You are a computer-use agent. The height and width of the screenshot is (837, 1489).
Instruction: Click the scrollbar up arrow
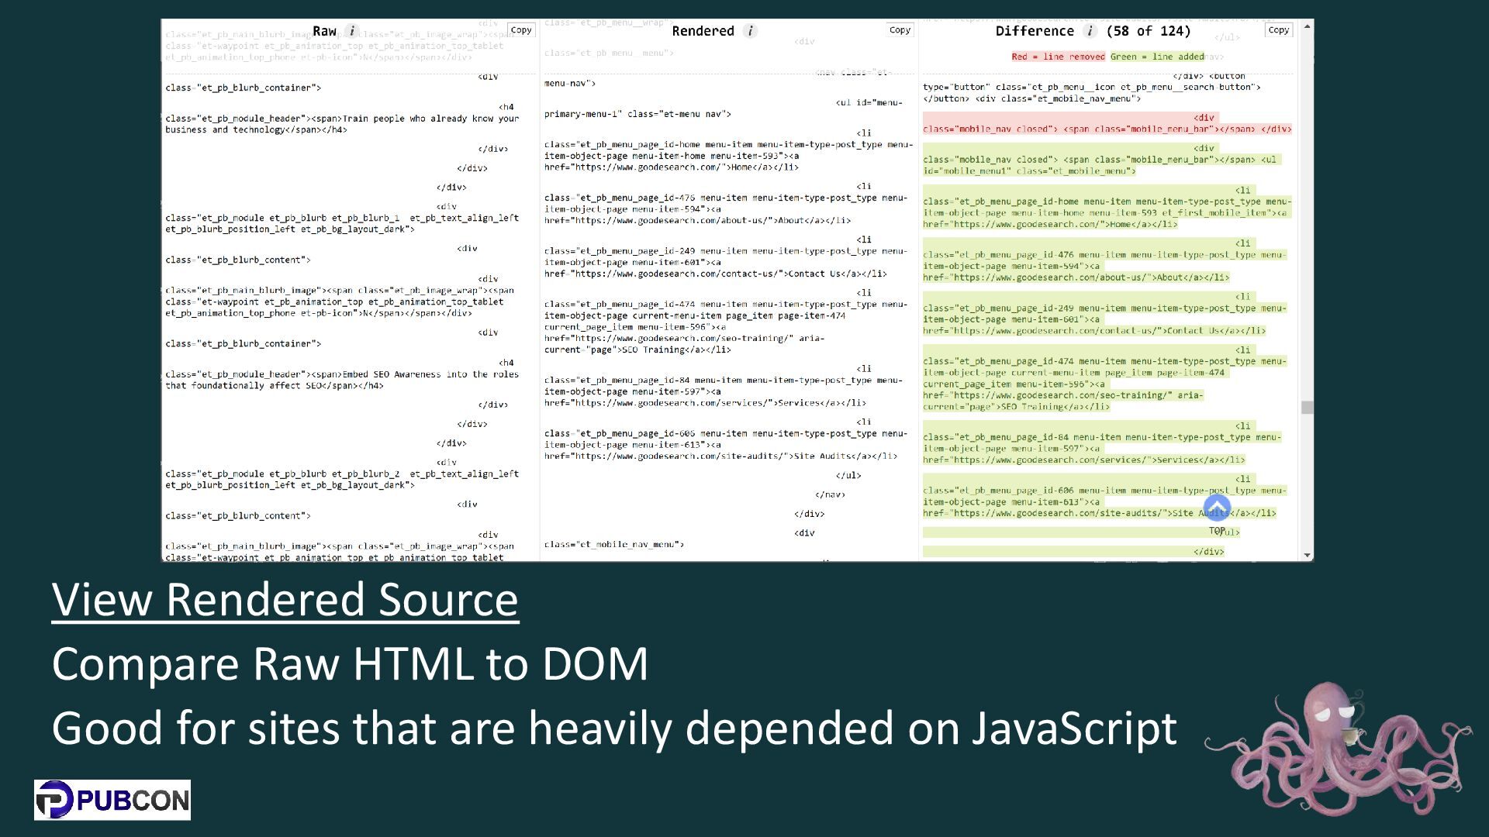coord(1308,26)
